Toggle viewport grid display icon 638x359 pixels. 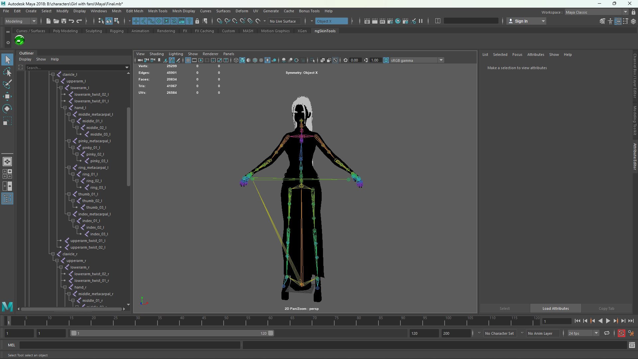[x=188, y=60]
